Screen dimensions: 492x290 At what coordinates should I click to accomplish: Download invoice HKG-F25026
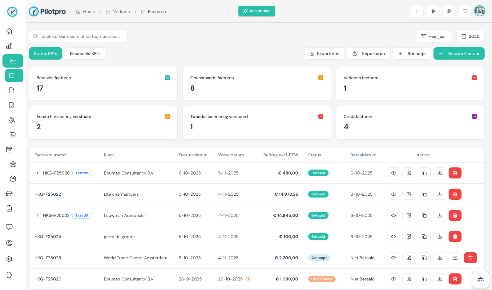(x=439, y=173)
